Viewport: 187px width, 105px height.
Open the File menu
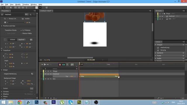[x=2, y=5]
